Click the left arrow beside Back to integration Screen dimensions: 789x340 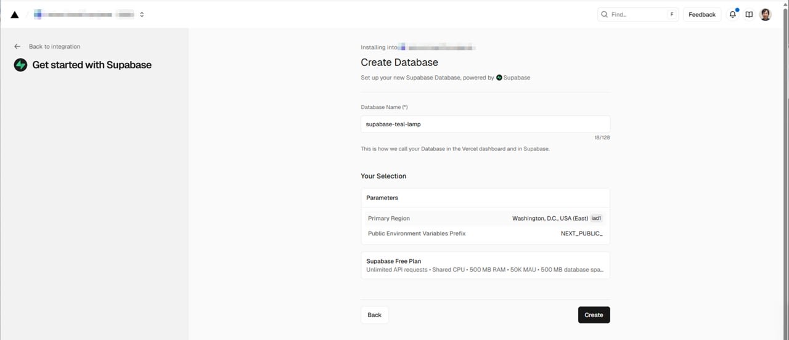pos(17,46)
